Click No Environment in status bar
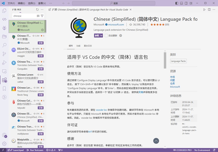 [202, 150]
